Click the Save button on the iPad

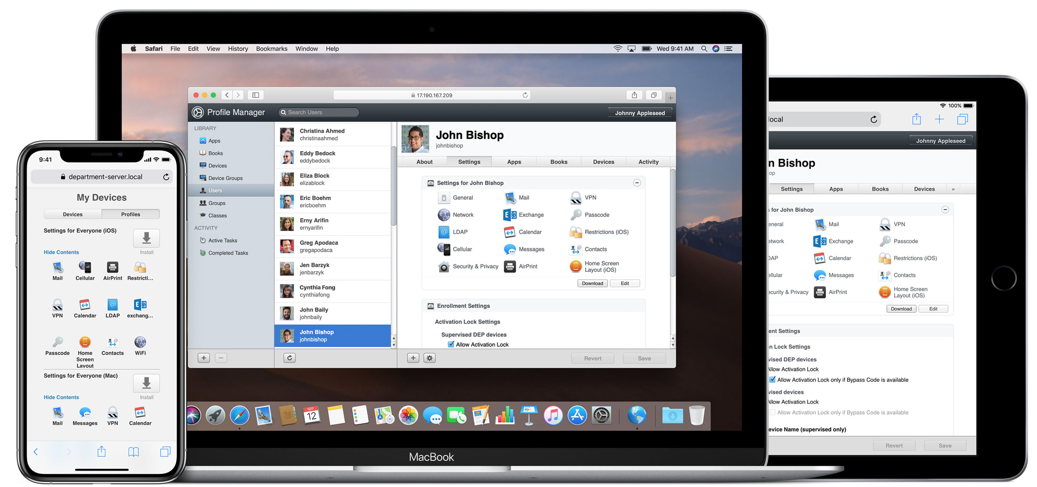click(x=945, y=445)
